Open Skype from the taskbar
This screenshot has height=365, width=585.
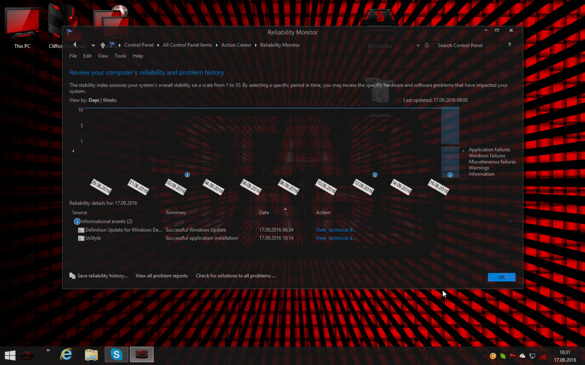coord(117,354)
